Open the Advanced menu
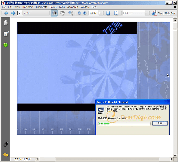Image resolution: width=178 pixels, height=162 pixels. (x=72, y=7)
